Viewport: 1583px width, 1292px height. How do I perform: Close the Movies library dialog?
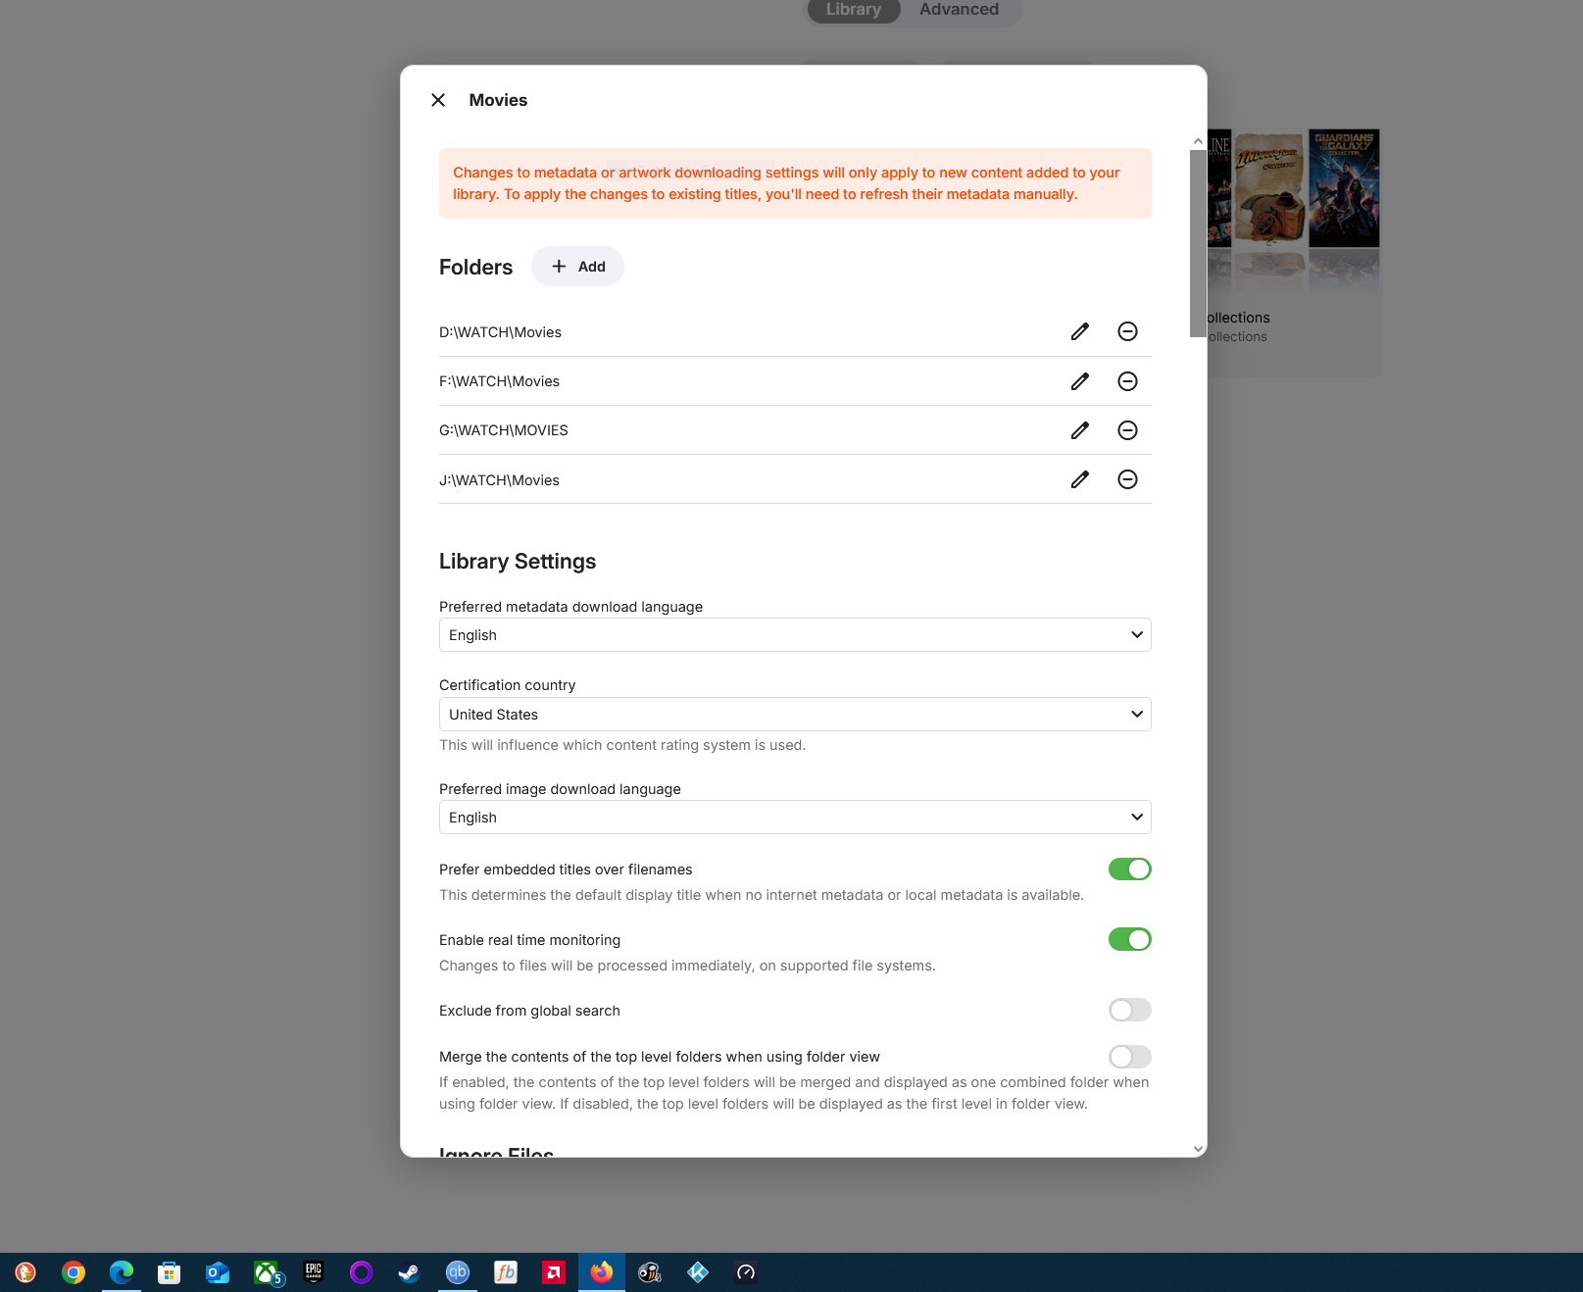(x=438, y=100)
